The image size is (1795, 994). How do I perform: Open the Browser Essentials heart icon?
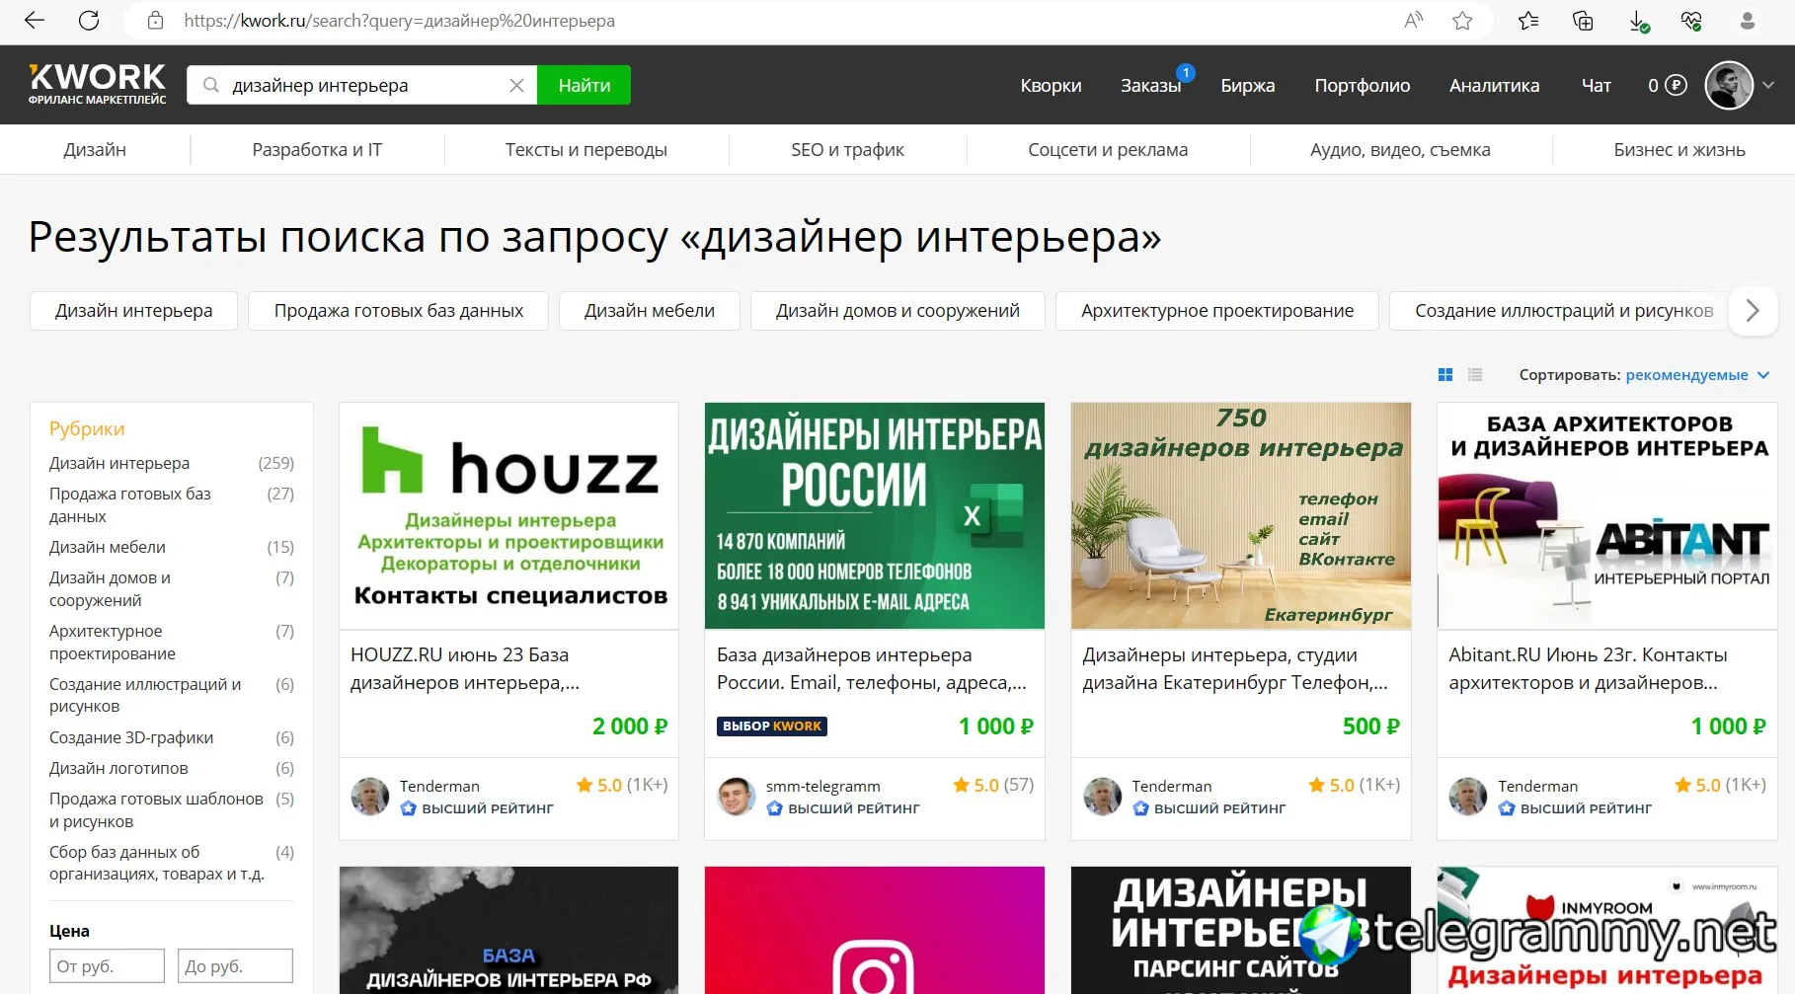pos(1691,21)
